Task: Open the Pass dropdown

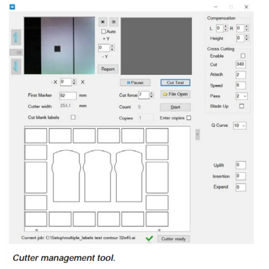Action: pyautogui.click(x=242, y=96)
